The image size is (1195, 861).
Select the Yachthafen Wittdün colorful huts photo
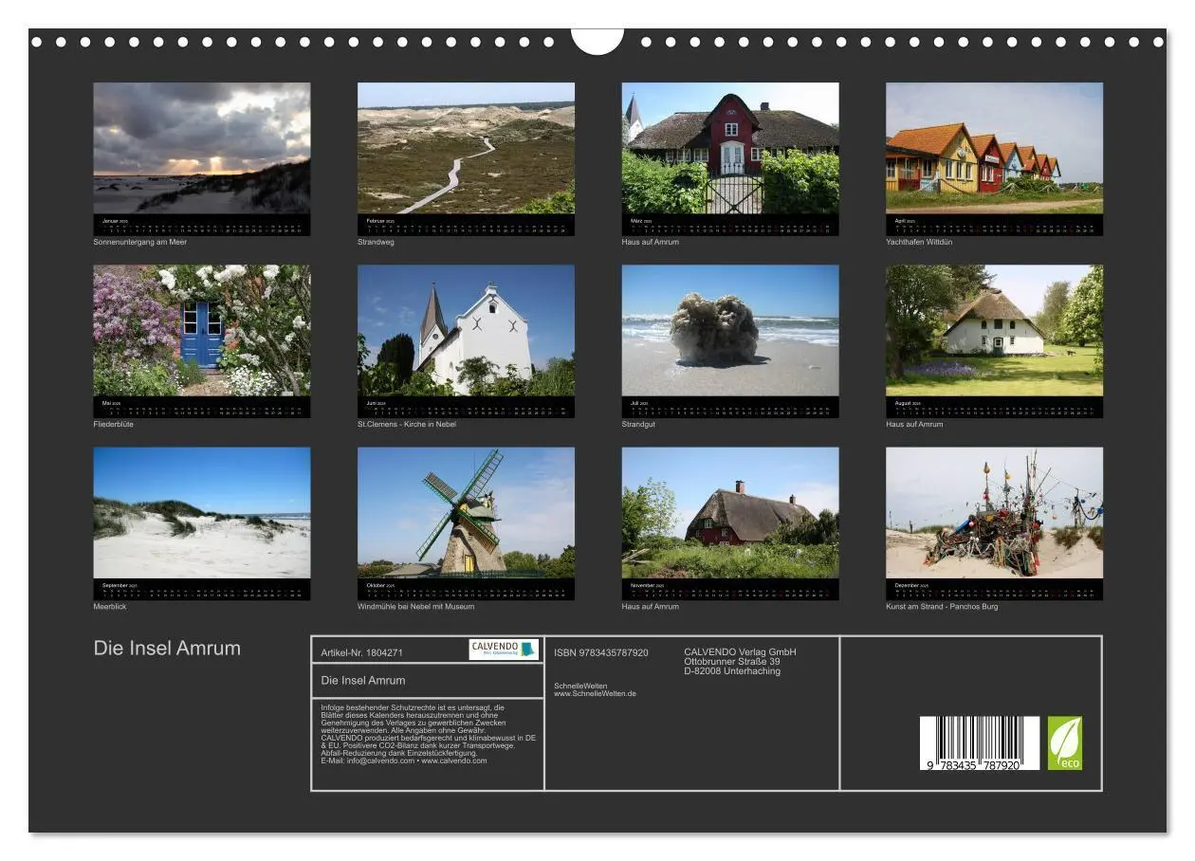(994, 148)
